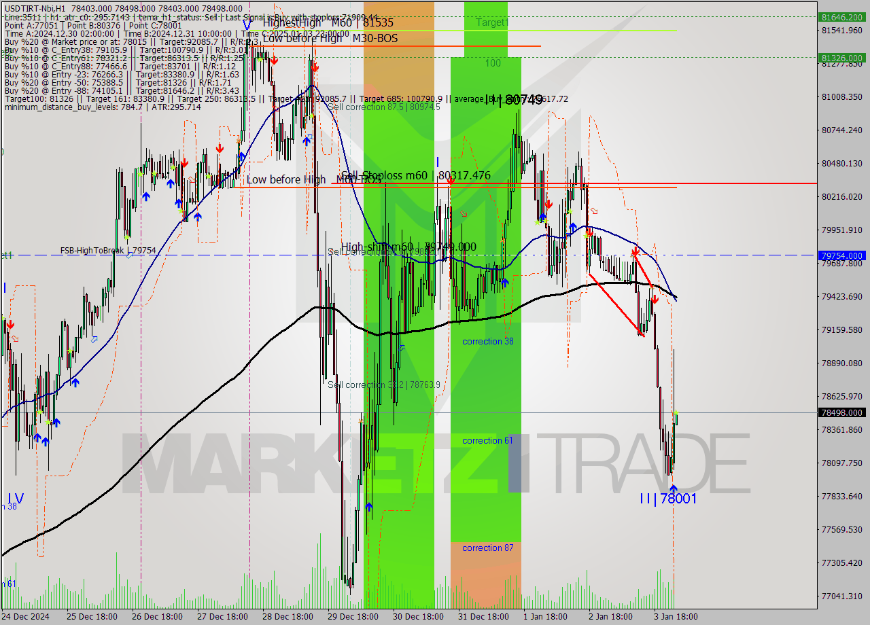
Task: Click the 79159.580 price axis value
Action: [842, 329]
